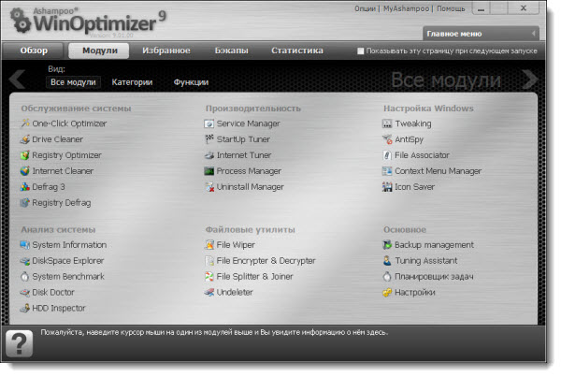Open the Tuning Assistant text link
Image resolution: width=561 pixels, height=377 pixels.
coord(426,261)
